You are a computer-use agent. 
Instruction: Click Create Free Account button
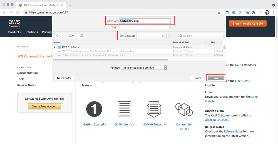point(44,106)
